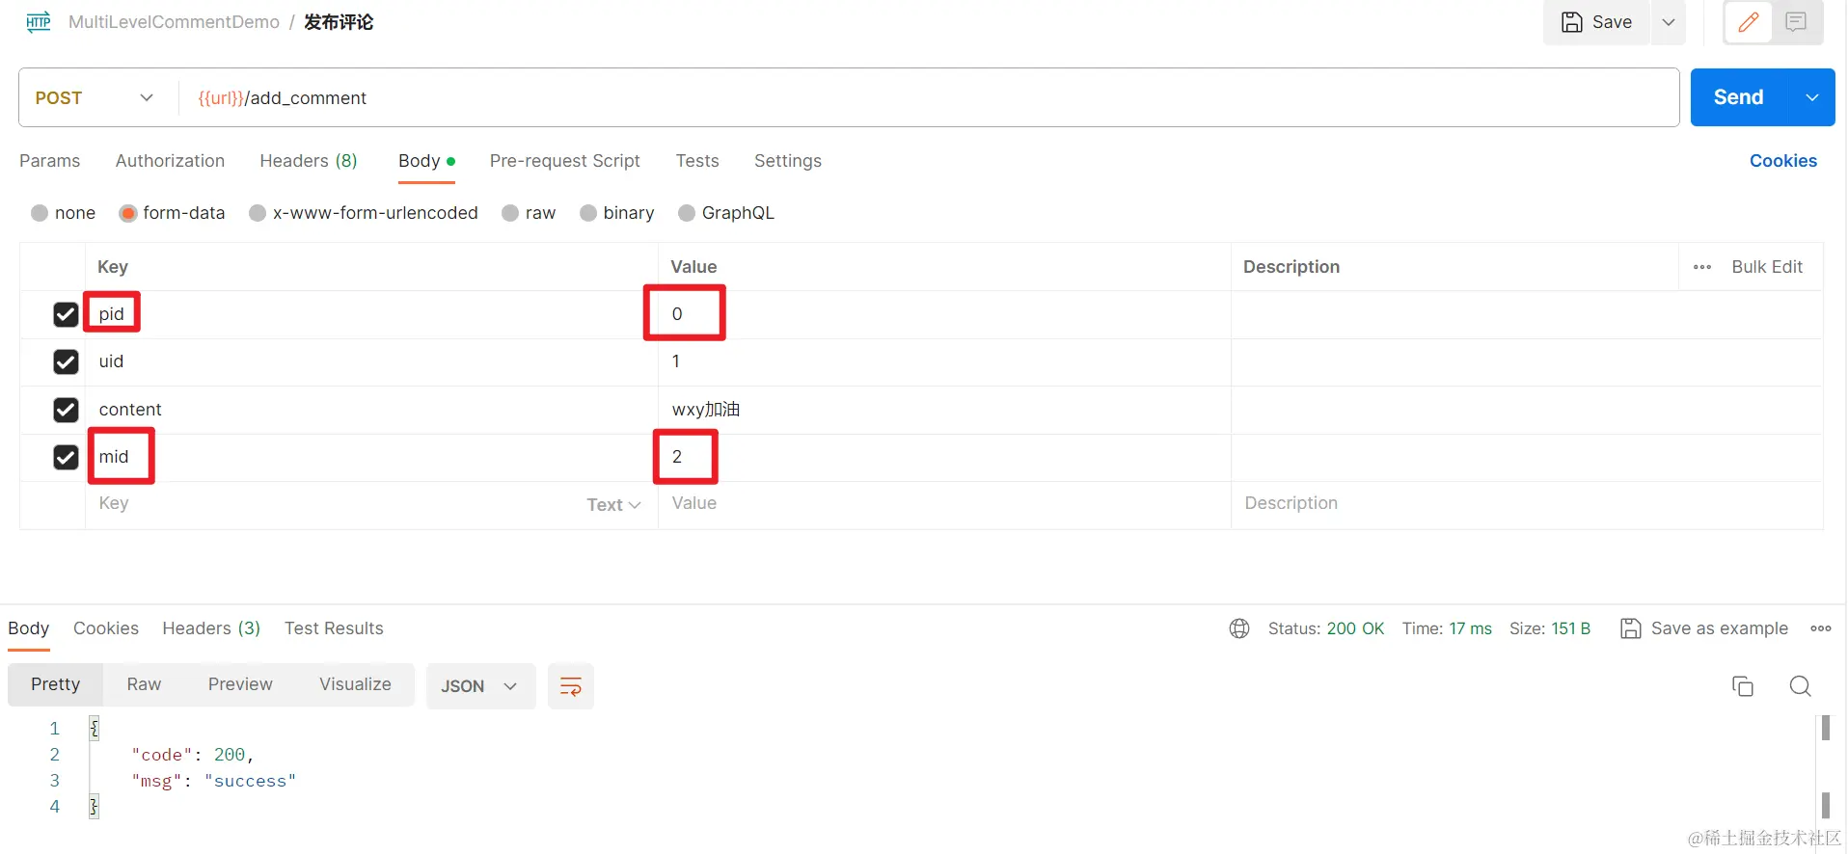
Task: Click the mid key cell
Action: (371, 457)
